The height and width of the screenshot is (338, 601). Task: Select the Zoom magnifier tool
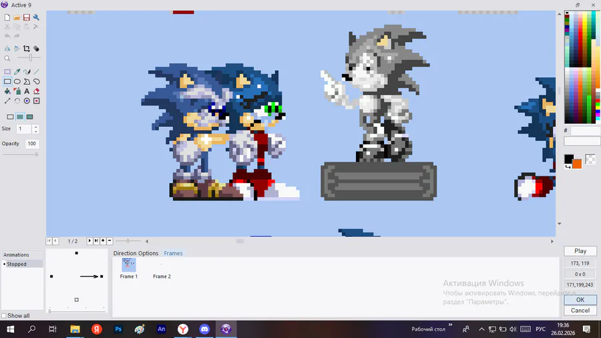[7, 58]
